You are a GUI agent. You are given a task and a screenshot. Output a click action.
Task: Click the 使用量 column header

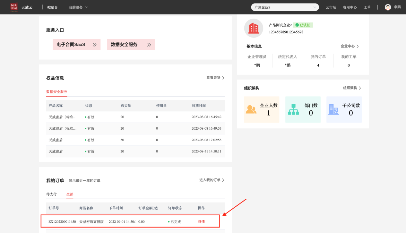click(x=161, y=106)
